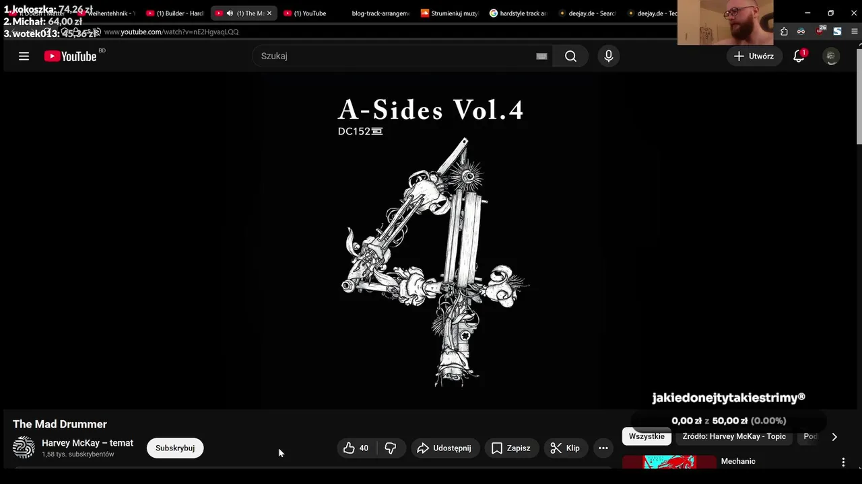The height and width of the screenshot is (484, 862).
Task: Show the next filter chips with the arrow
Action: pos(834,437)
